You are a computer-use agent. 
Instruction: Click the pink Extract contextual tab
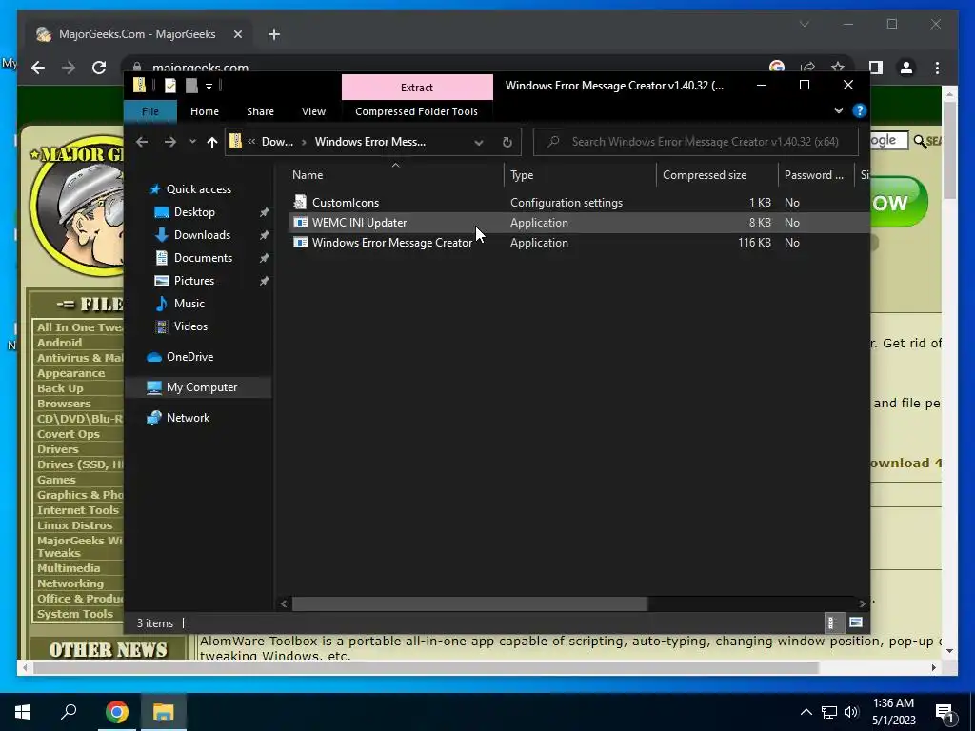417,87
